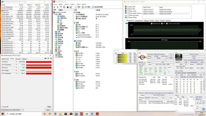Click blue slider left of temperature graph
The width and height of the screenshot is (206, 116).
[x=126, y=23]
